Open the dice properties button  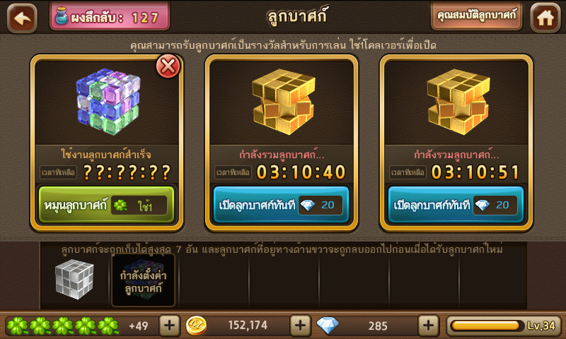click(476, 16)
